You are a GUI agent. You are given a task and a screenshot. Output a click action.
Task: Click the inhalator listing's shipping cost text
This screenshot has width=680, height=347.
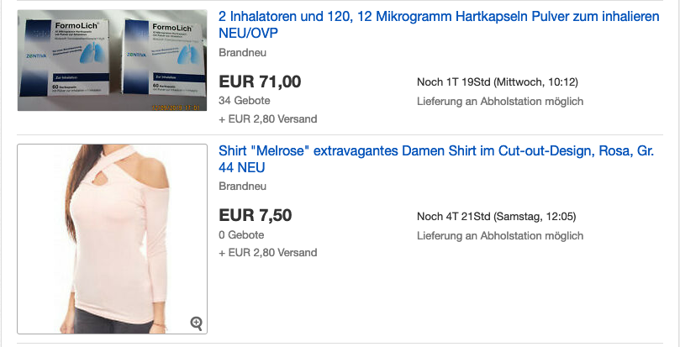(x=268, y=118)
